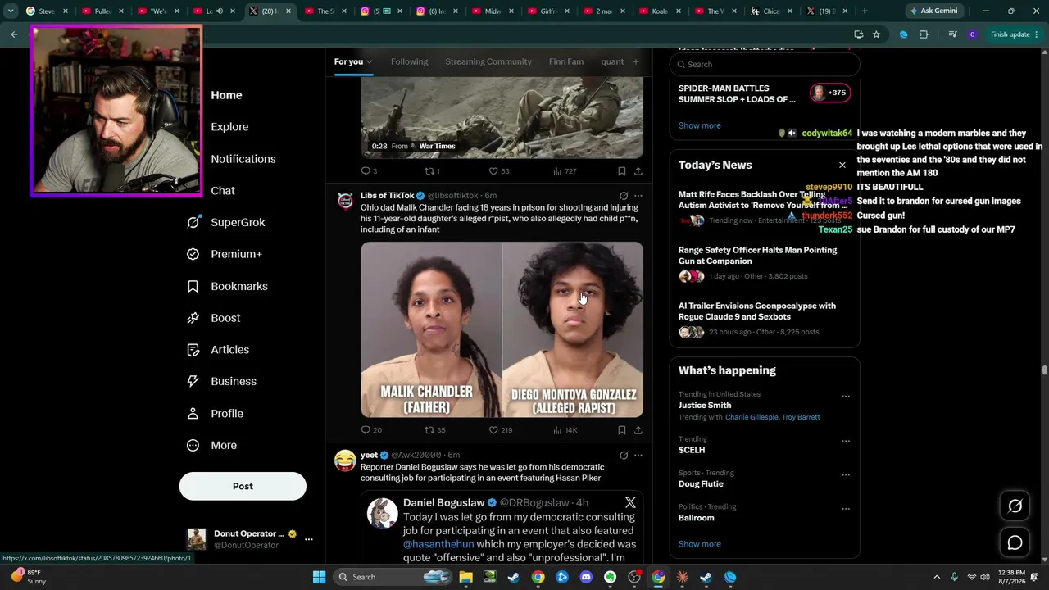Open more options on Libs of TikTok post

pyautogui.click(x=638, y=196)
